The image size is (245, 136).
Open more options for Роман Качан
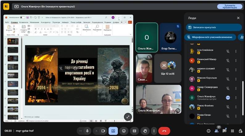236,116
